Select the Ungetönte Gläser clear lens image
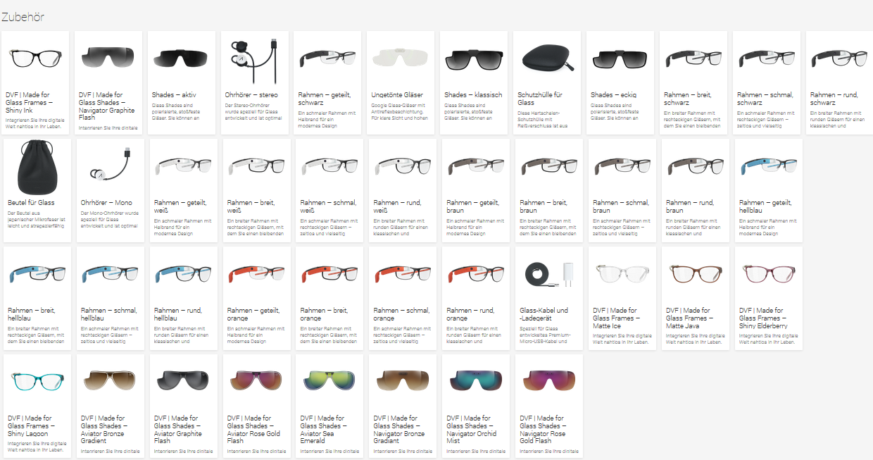The image size is (873, 460). [401, 57]
